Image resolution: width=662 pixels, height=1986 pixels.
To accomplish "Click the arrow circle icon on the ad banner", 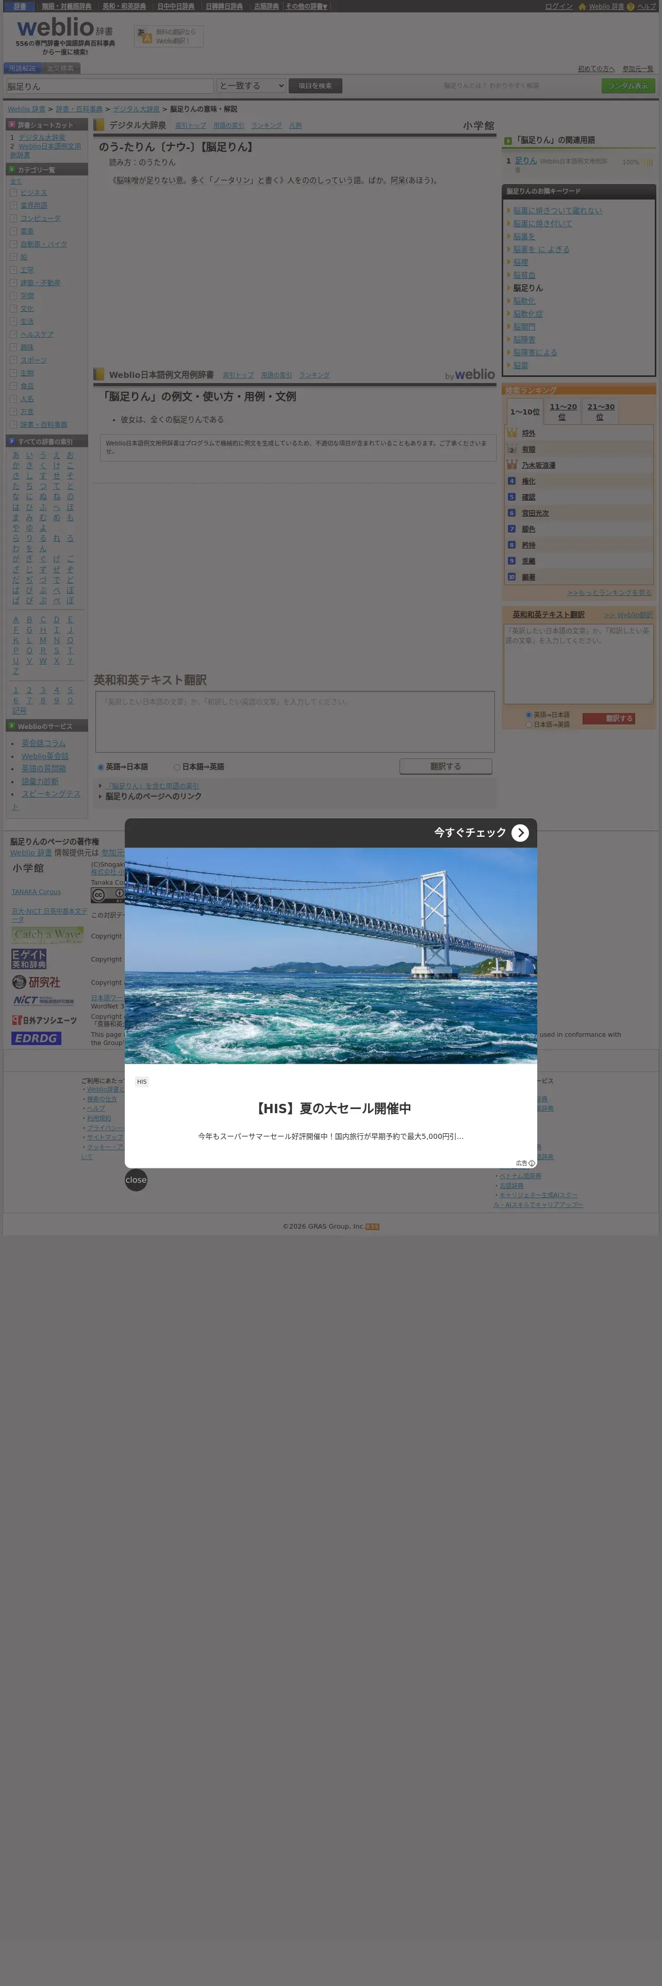I will [520, 833].
